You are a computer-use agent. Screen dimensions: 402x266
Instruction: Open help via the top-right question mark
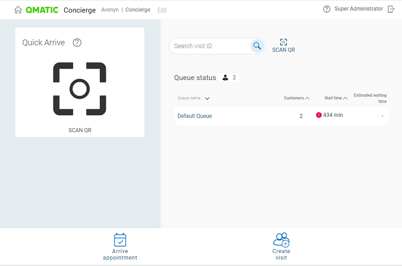click(327, 9)
